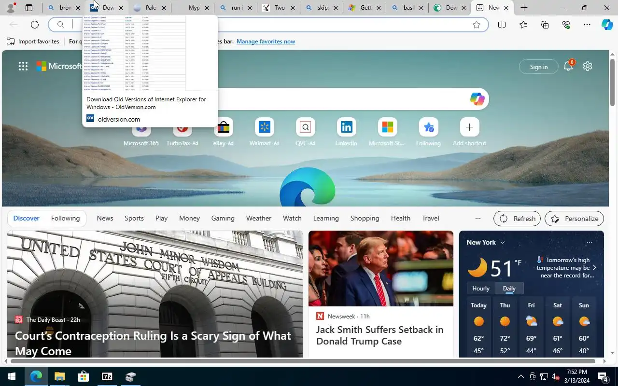Image resolution: width=618 pixels, height=386 pixels.
Task: Show hidden system tray icons
Action: point(520,376)
